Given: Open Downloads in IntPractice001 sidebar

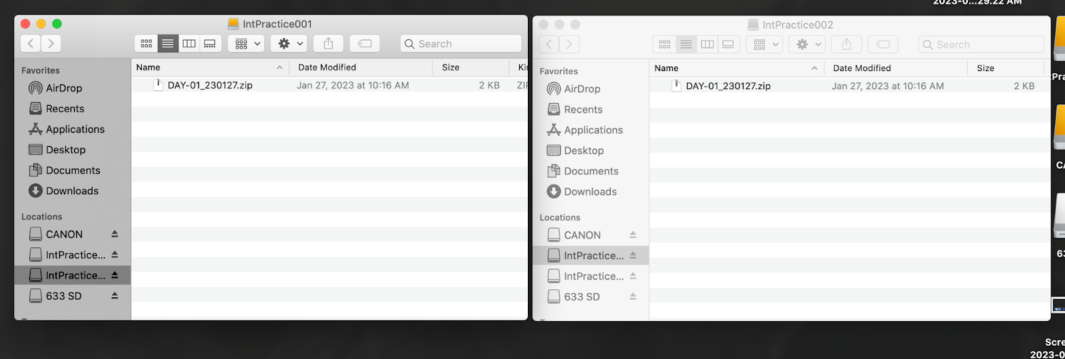Looking at the screenshot, I should pos(72,191).
